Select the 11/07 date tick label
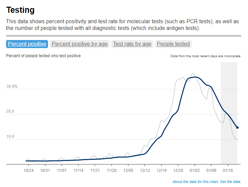248x187 pixels. (x=62, y=170)
